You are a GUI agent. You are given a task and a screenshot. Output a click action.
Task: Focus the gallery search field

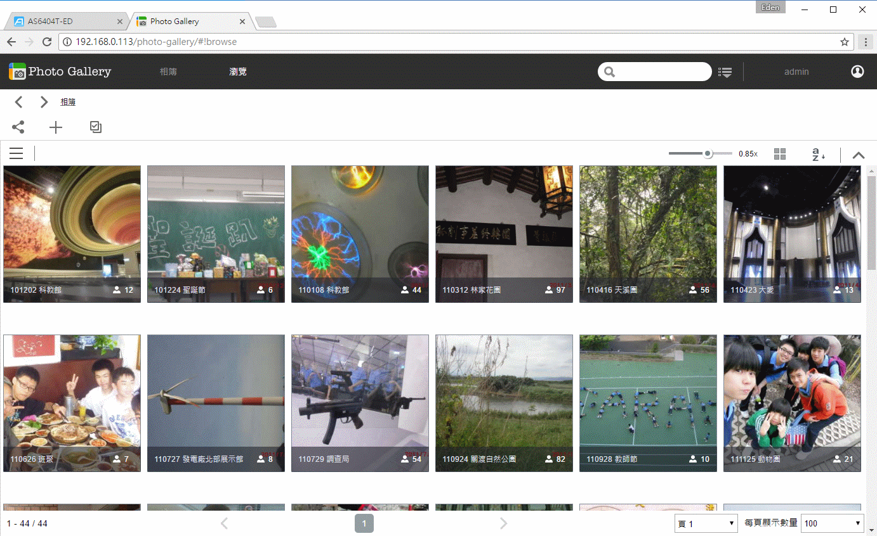pyautogui.click(x=655, y=72)
